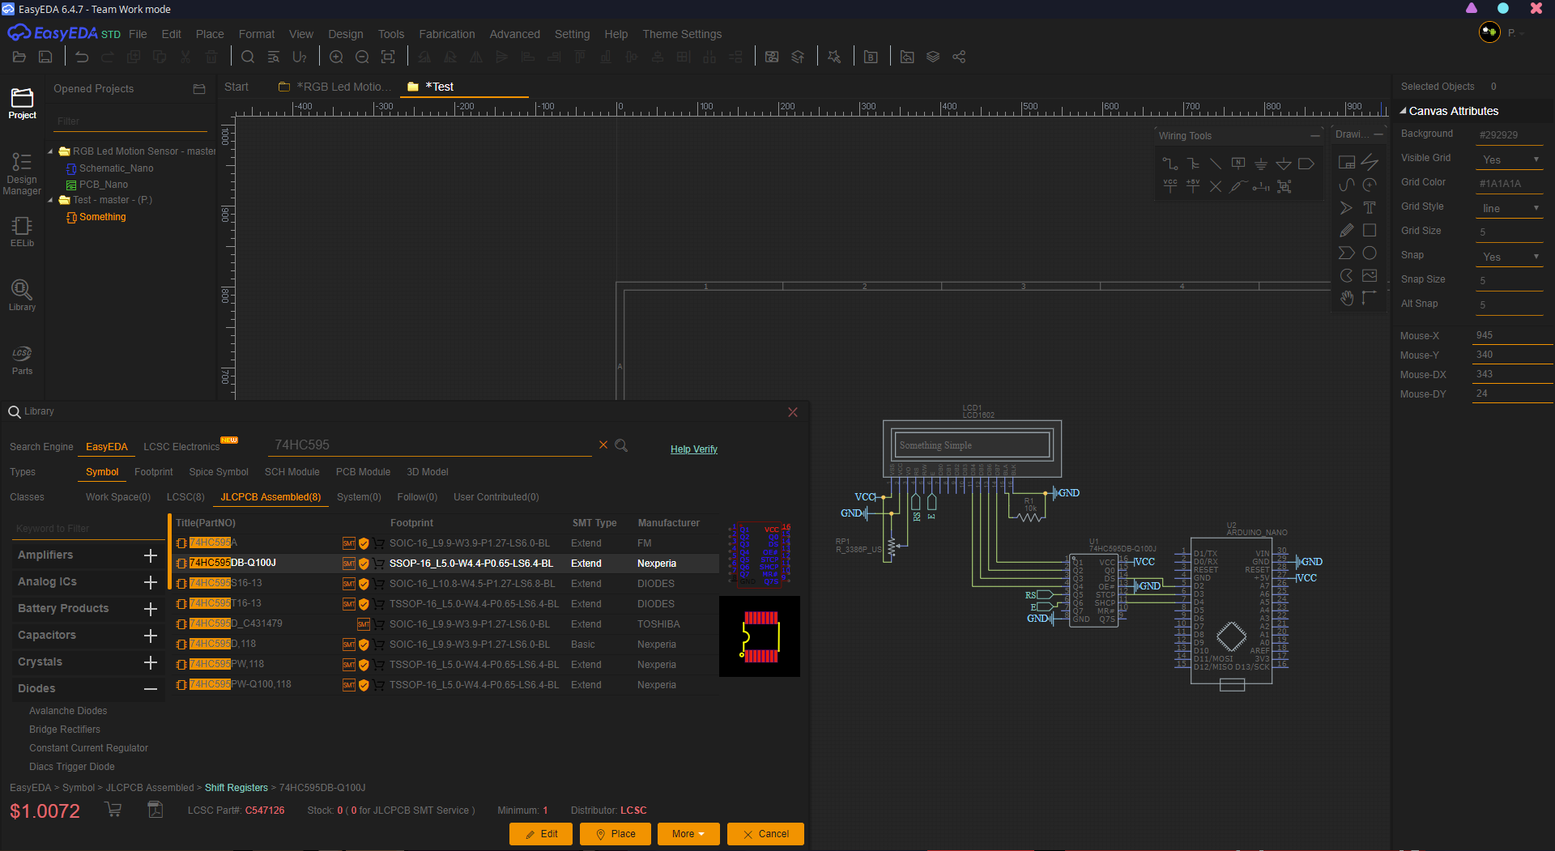Click the Undo toolbar icon
Screen dimensions: 1555x851
(x=82, y=57)
